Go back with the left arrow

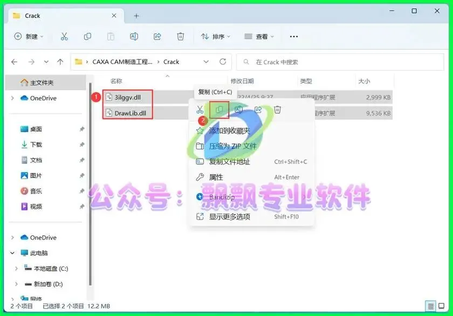[x=14, y=62]
